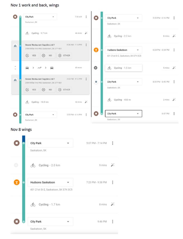Choose OTHER for Gesnel visit at 8:24 AM
Viewport: 183px width, 239px height.
[x=64, y=56]
